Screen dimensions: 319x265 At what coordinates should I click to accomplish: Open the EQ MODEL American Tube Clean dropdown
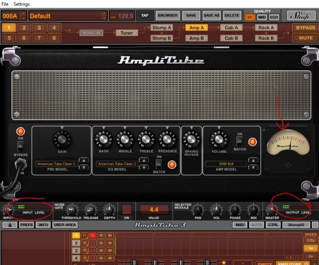pyautogui.click(x=117, y=164)
